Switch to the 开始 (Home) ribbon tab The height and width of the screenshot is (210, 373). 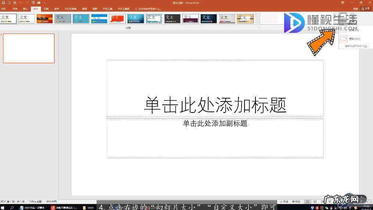coord(15,9)
